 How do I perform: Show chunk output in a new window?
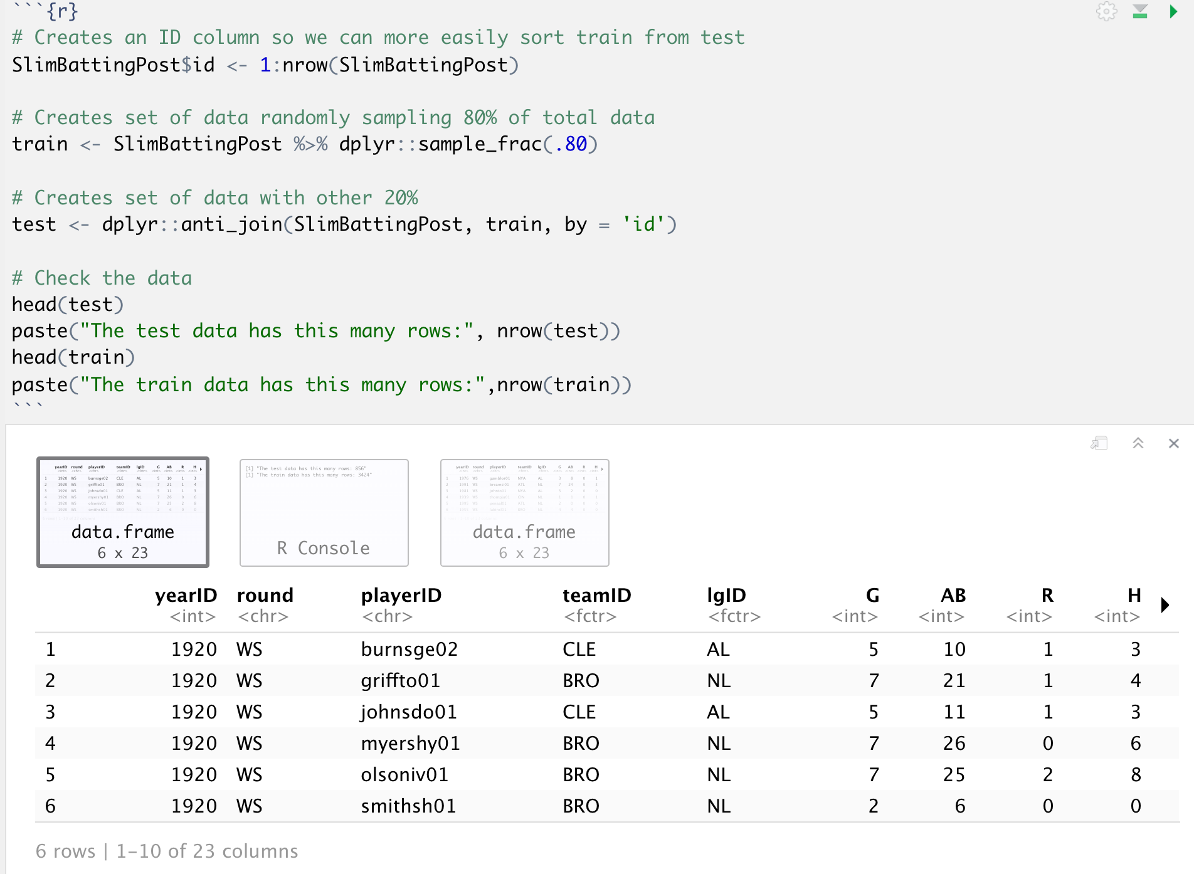pos(1099,443)
